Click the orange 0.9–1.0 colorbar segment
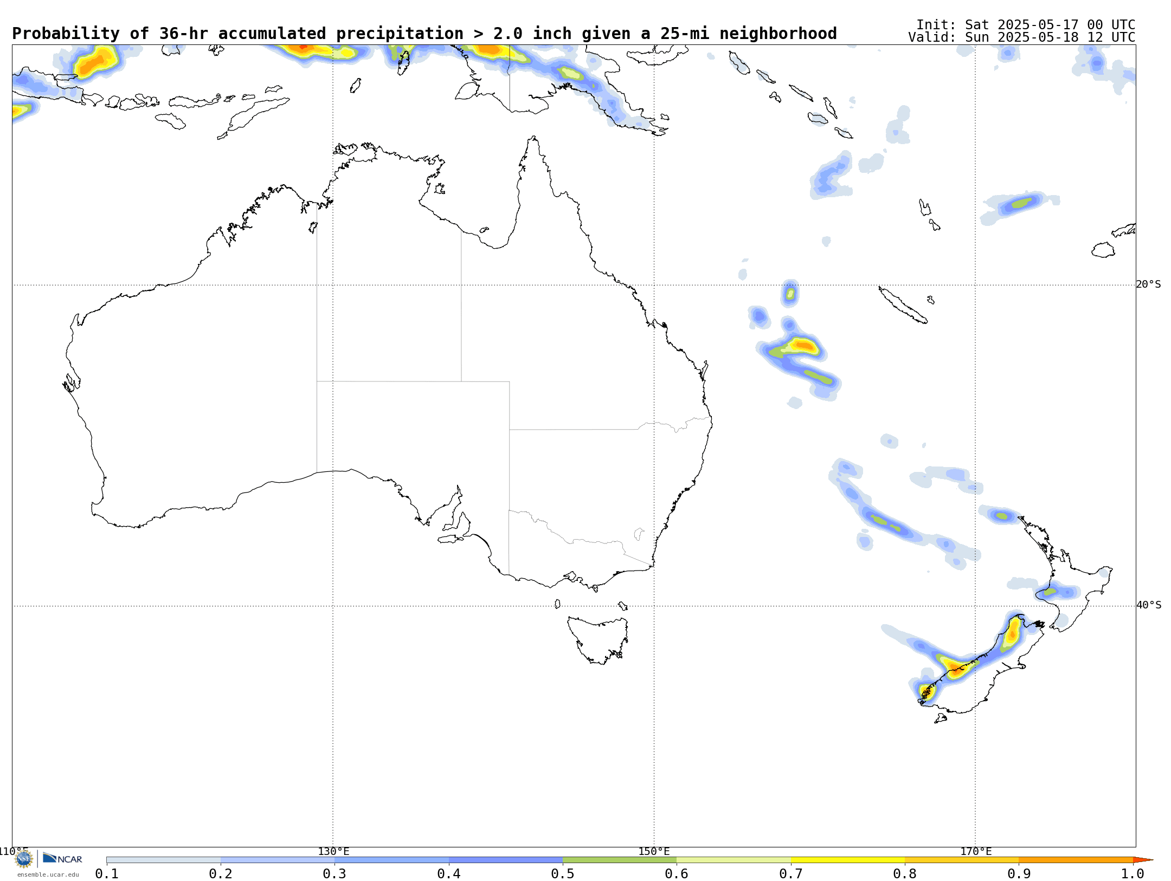The width and height of the screenshot is (1171, 881). click(x=1076, y=860)
